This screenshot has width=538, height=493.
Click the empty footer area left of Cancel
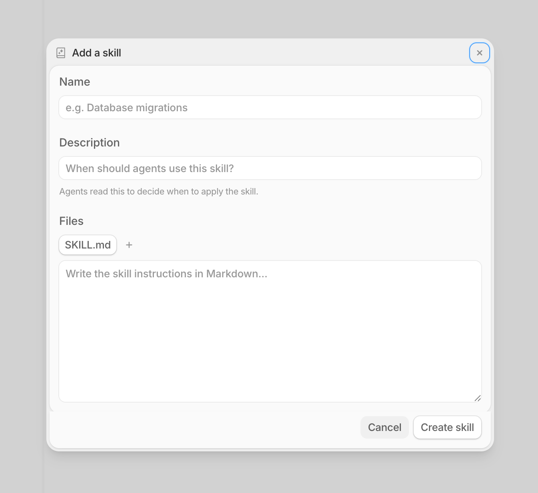tap(200, 427)
